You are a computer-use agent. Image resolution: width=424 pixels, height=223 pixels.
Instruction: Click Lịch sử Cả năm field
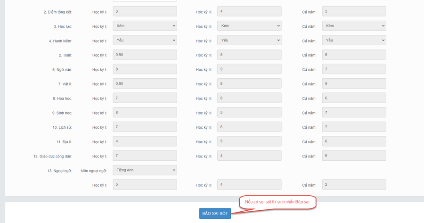(x=354, y=127)
